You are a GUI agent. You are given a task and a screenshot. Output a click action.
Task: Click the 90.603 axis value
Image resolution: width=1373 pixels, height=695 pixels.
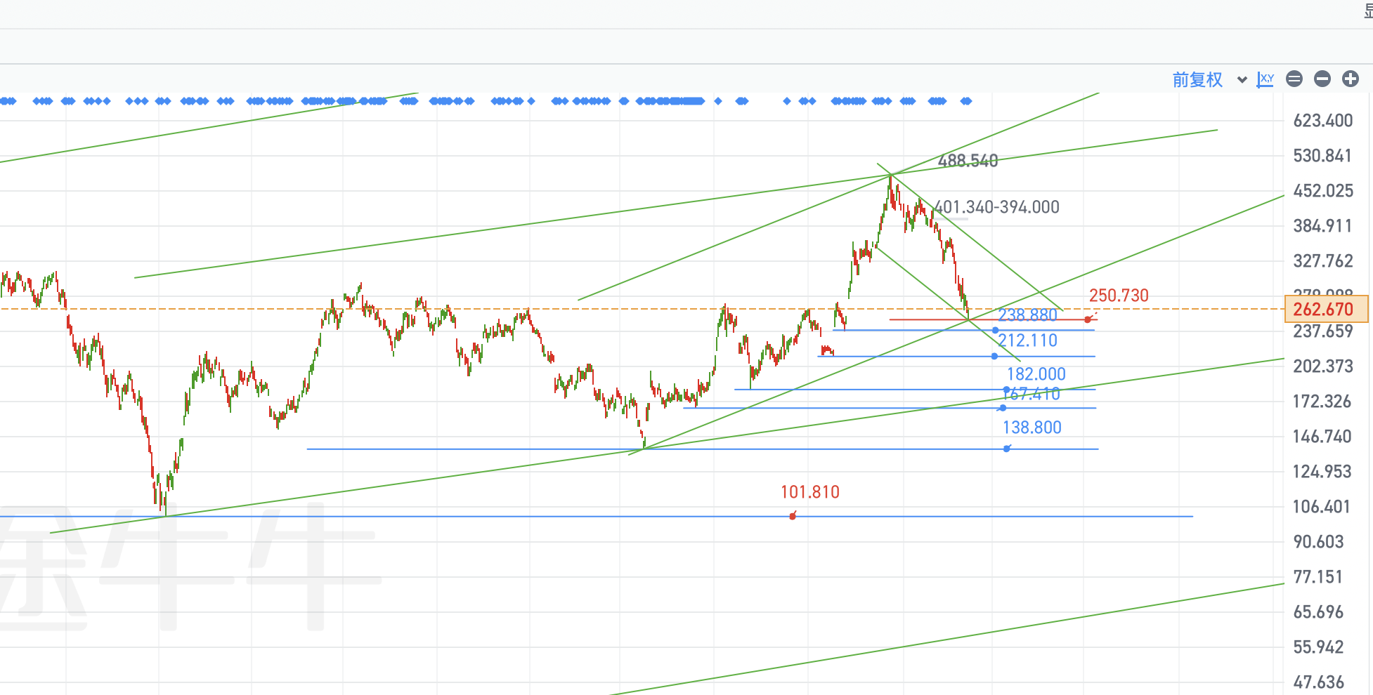tap(1318, 542)
